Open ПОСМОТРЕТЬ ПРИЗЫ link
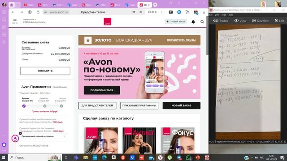 tap(181, 40)
